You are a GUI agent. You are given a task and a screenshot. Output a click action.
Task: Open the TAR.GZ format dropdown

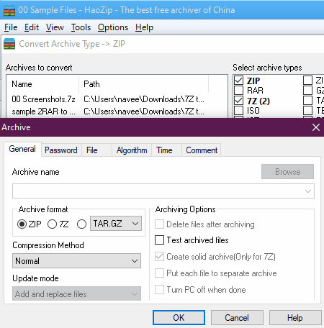click(x=116, y=224)
